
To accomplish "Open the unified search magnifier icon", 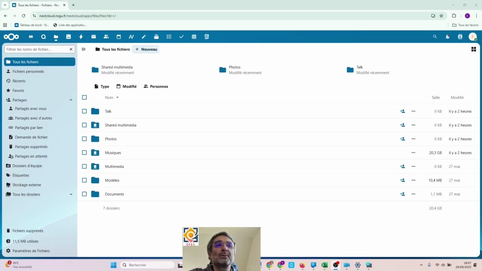I will pos(435,37).
